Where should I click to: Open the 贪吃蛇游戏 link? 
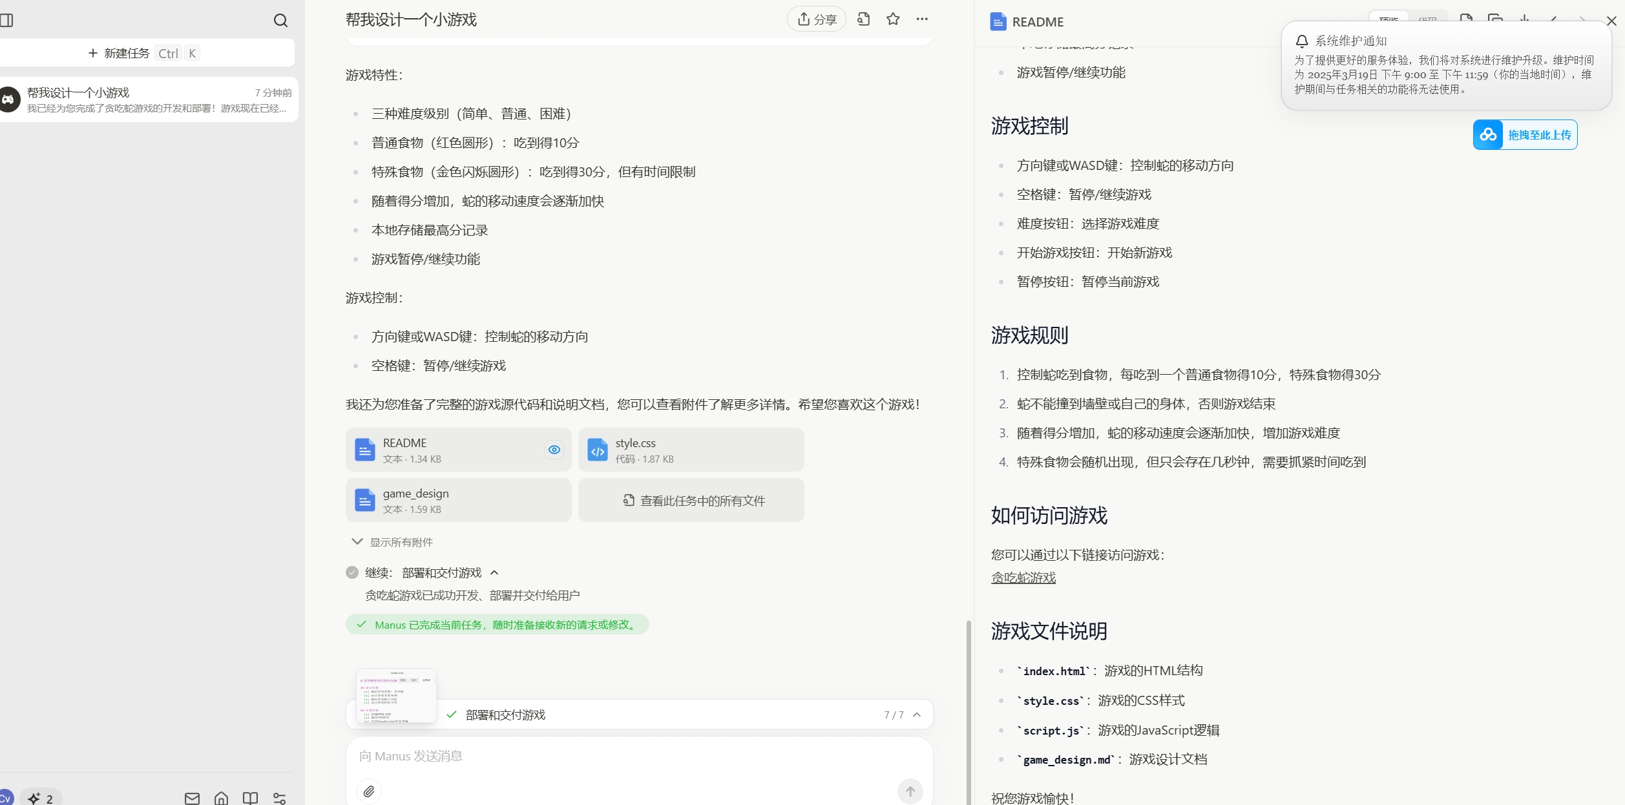pyautogui.click(x=1023, y=578)
